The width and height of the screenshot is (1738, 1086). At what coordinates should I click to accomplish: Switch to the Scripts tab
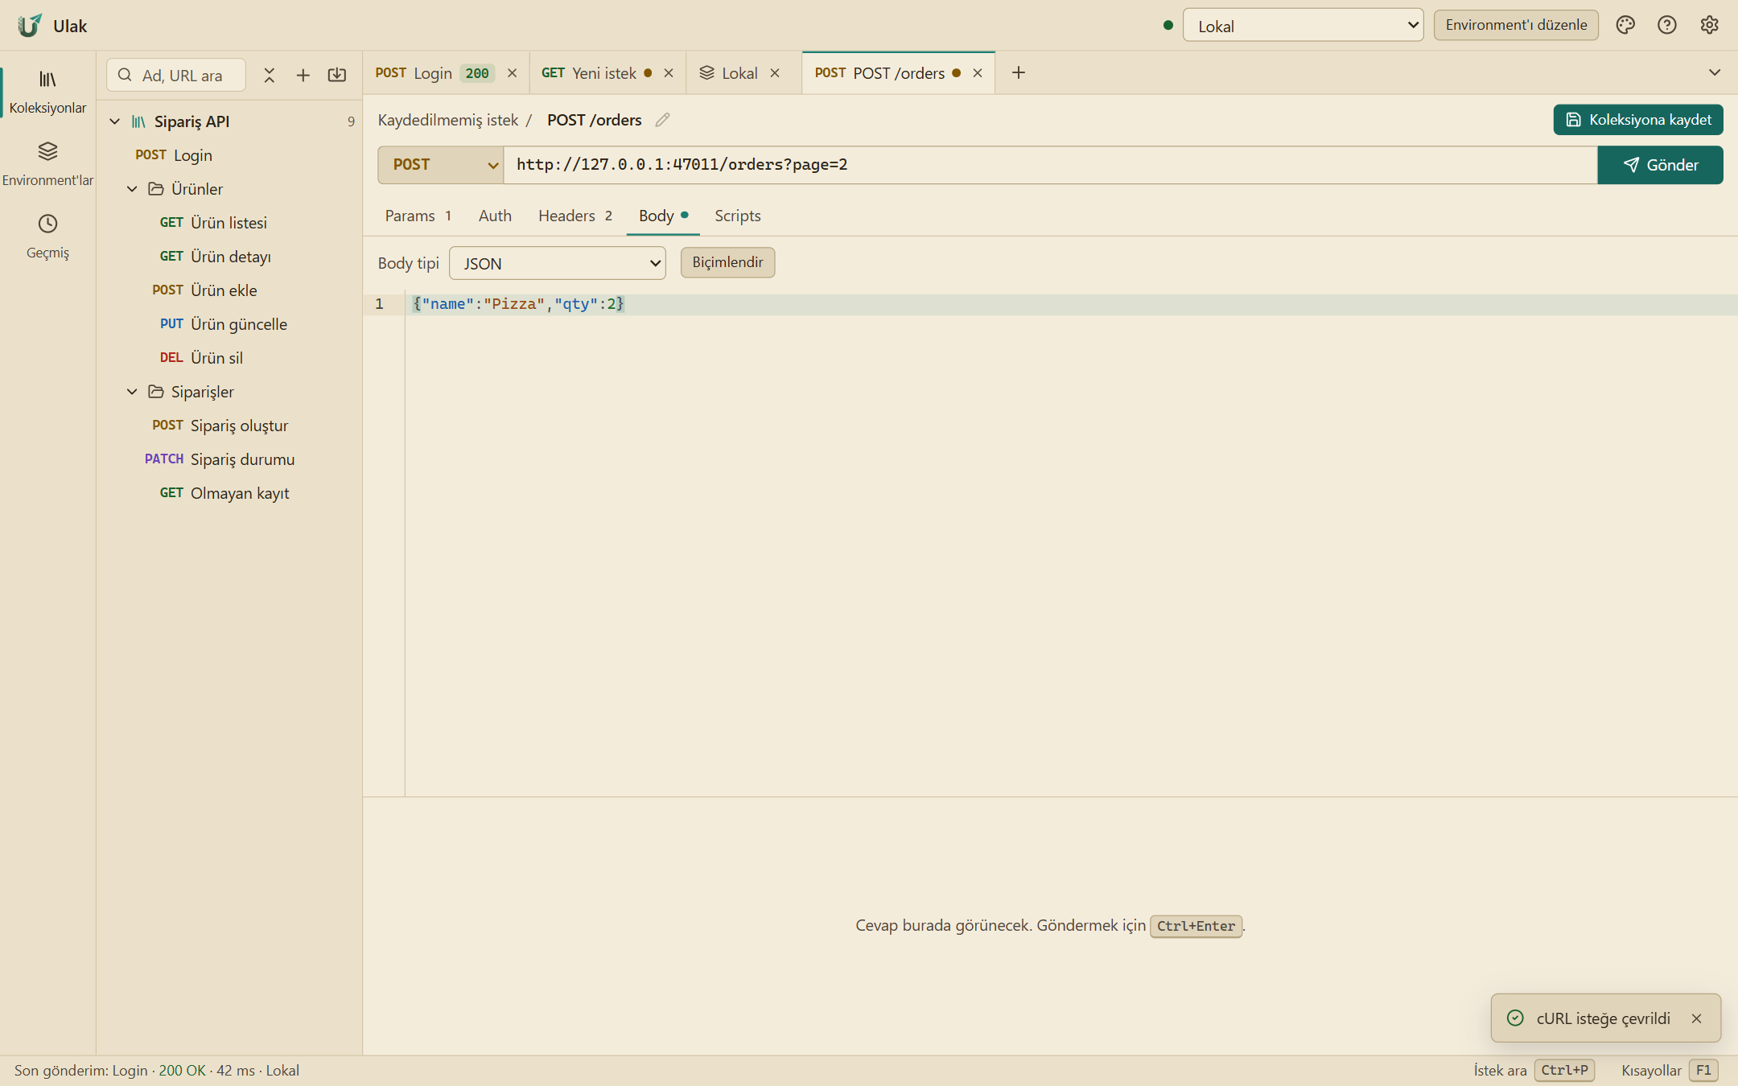click(738, 216)
